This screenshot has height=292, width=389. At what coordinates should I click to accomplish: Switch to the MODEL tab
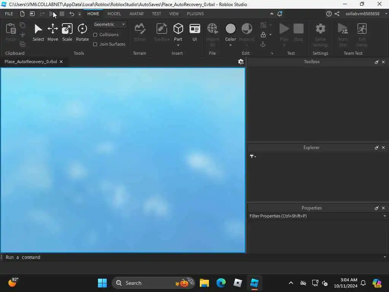(114, 14)
